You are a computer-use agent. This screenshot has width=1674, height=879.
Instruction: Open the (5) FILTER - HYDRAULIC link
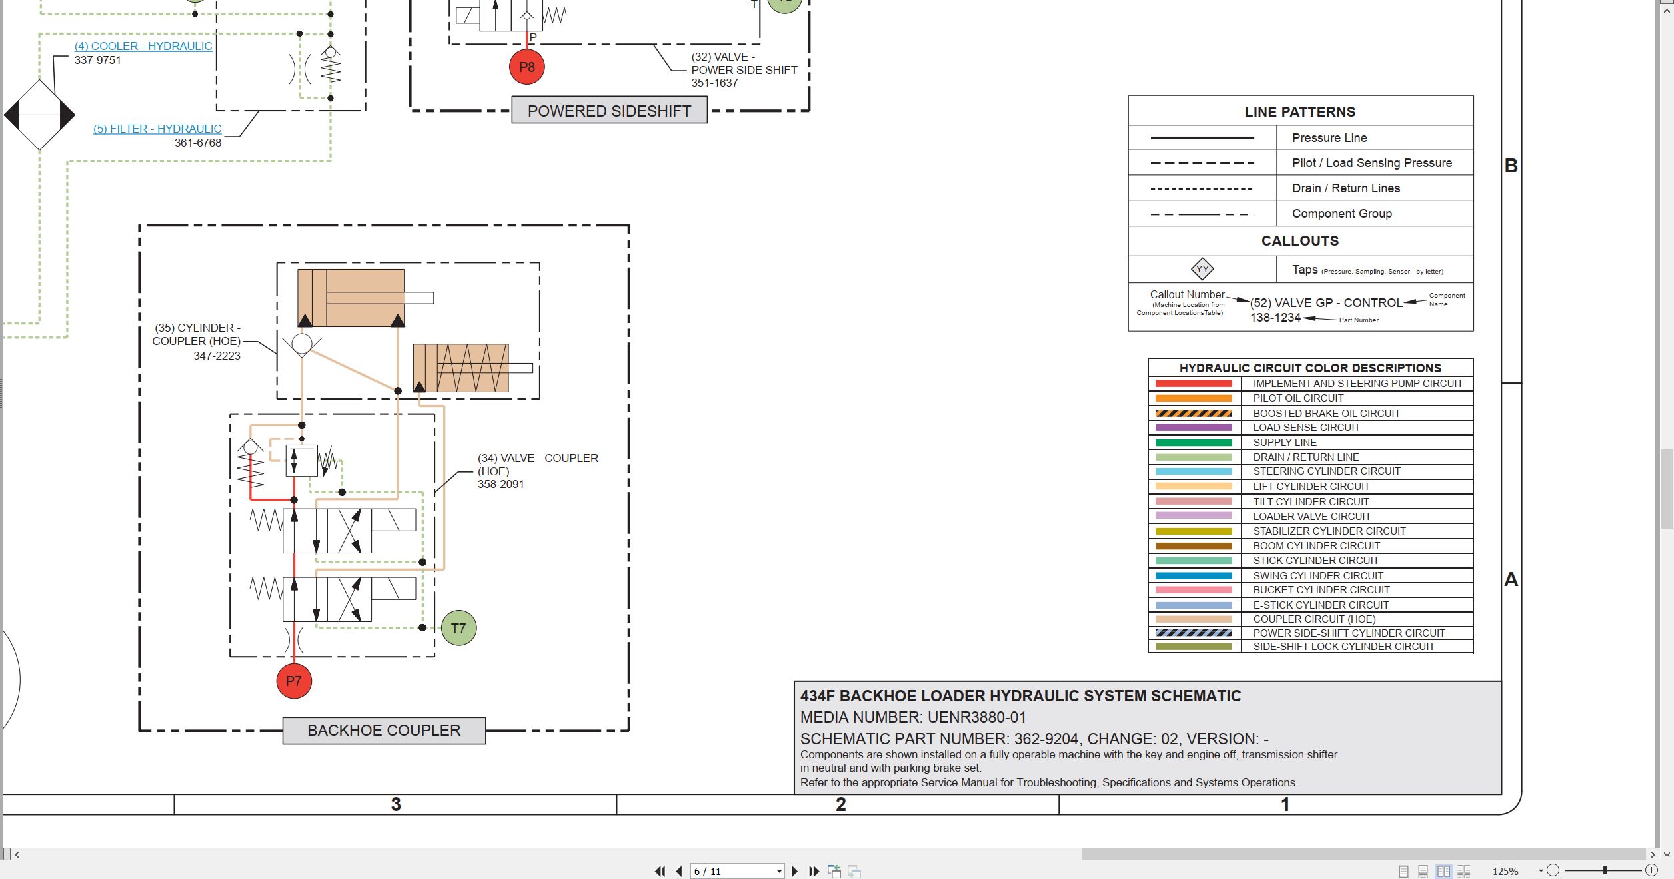[157, 129]
